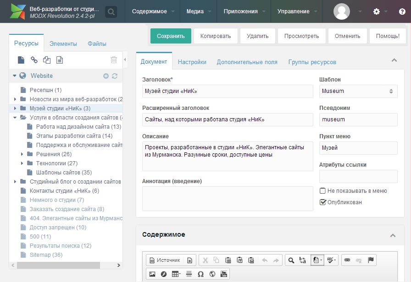Click the MODX logo
This screenshot has height=282, width=411.
(x=18, y=11)
